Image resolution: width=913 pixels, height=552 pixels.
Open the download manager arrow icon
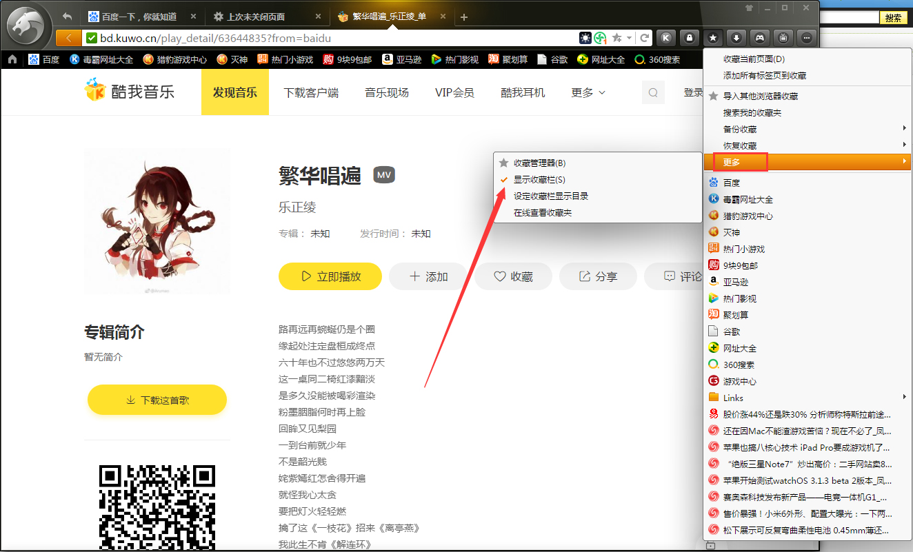[x=736, y=38]
